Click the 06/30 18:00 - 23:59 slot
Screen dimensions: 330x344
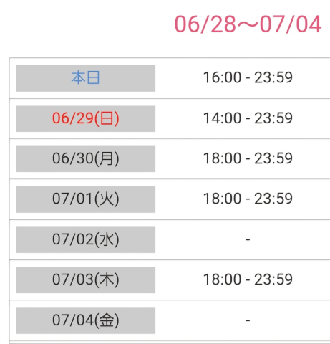248,158
